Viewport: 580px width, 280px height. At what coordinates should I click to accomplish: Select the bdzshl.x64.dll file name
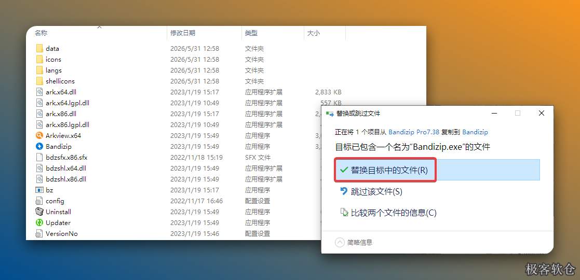(66, 168)
